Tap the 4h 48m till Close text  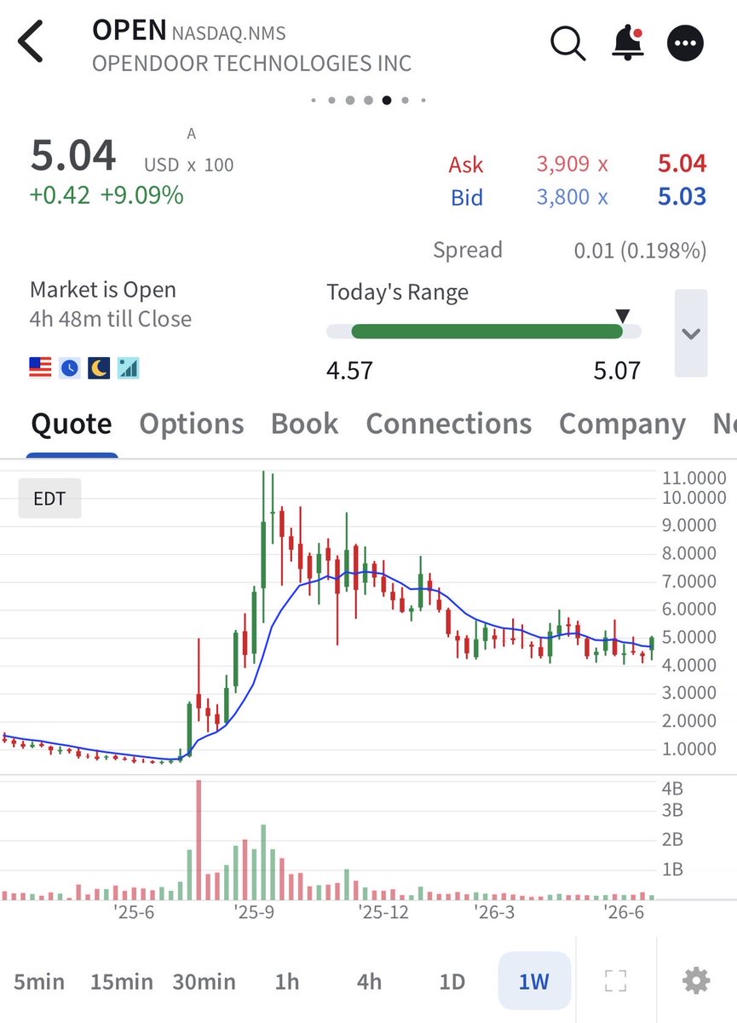(111, 320)
